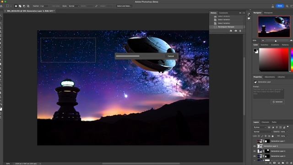The width and height of the screenshot is (293, 165).
Task: Toggle layer filtering switch on
Action: tap(288, 127)
